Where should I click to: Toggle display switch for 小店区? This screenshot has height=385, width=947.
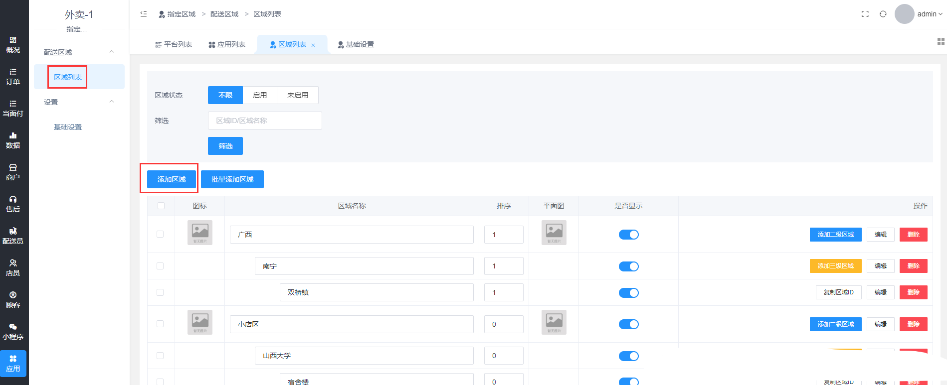click(629, 324)
